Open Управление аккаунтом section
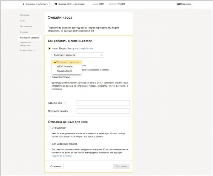 (x=26, y=44)
